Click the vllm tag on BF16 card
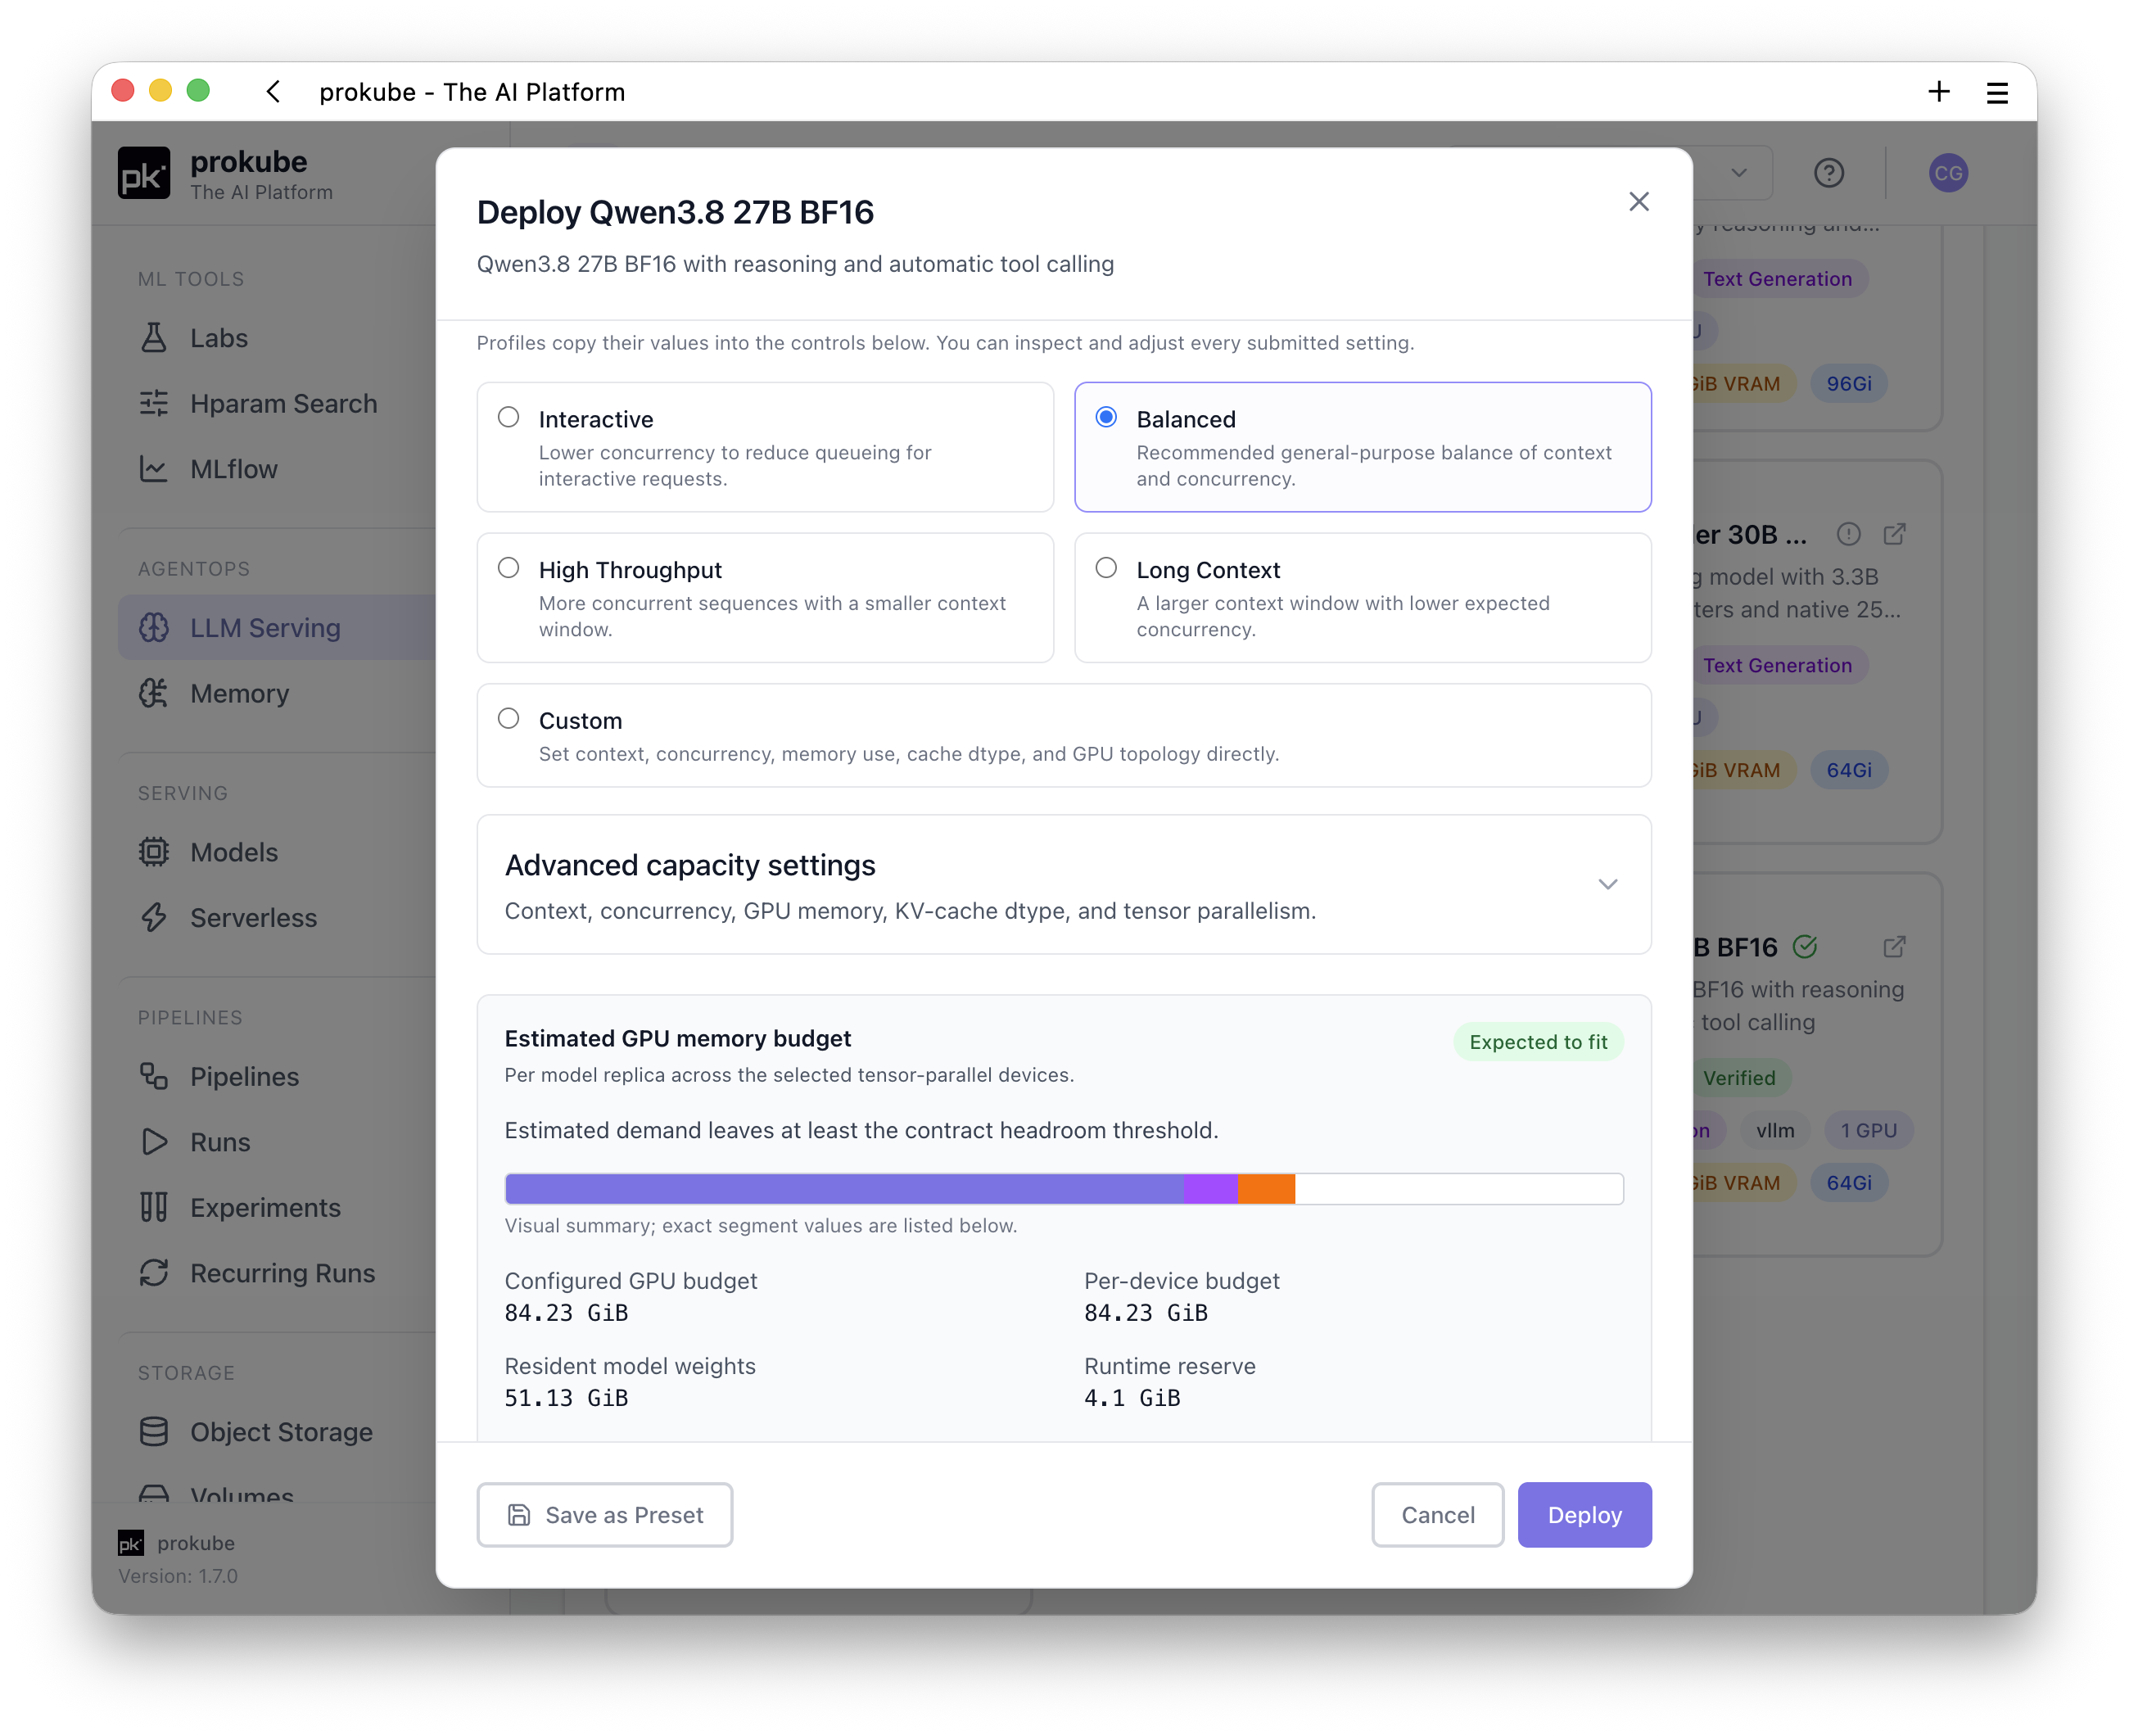Screen dimensions: 2129x1736 pyautogui.click(x=1775, y=1130)
